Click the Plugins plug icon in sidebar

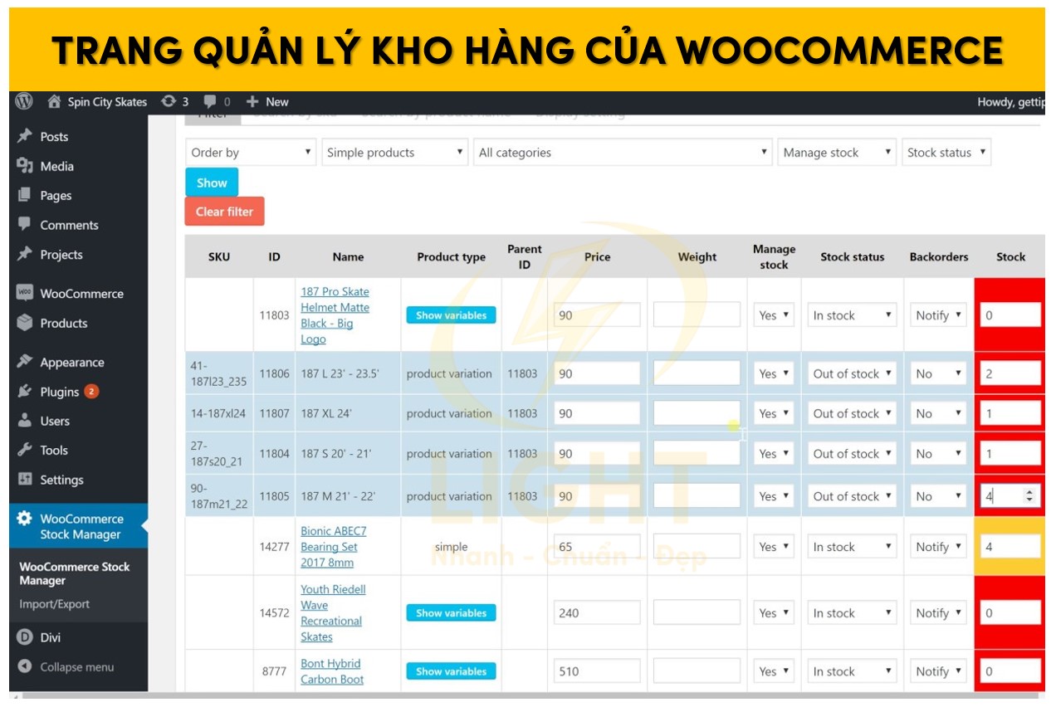click(25, 391)
